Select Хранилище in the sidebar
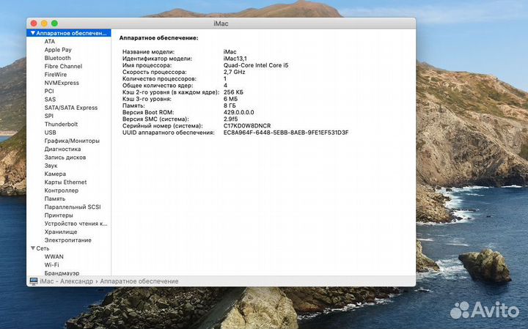This screenshot has width=528, height=329. (x=61, y=232)
